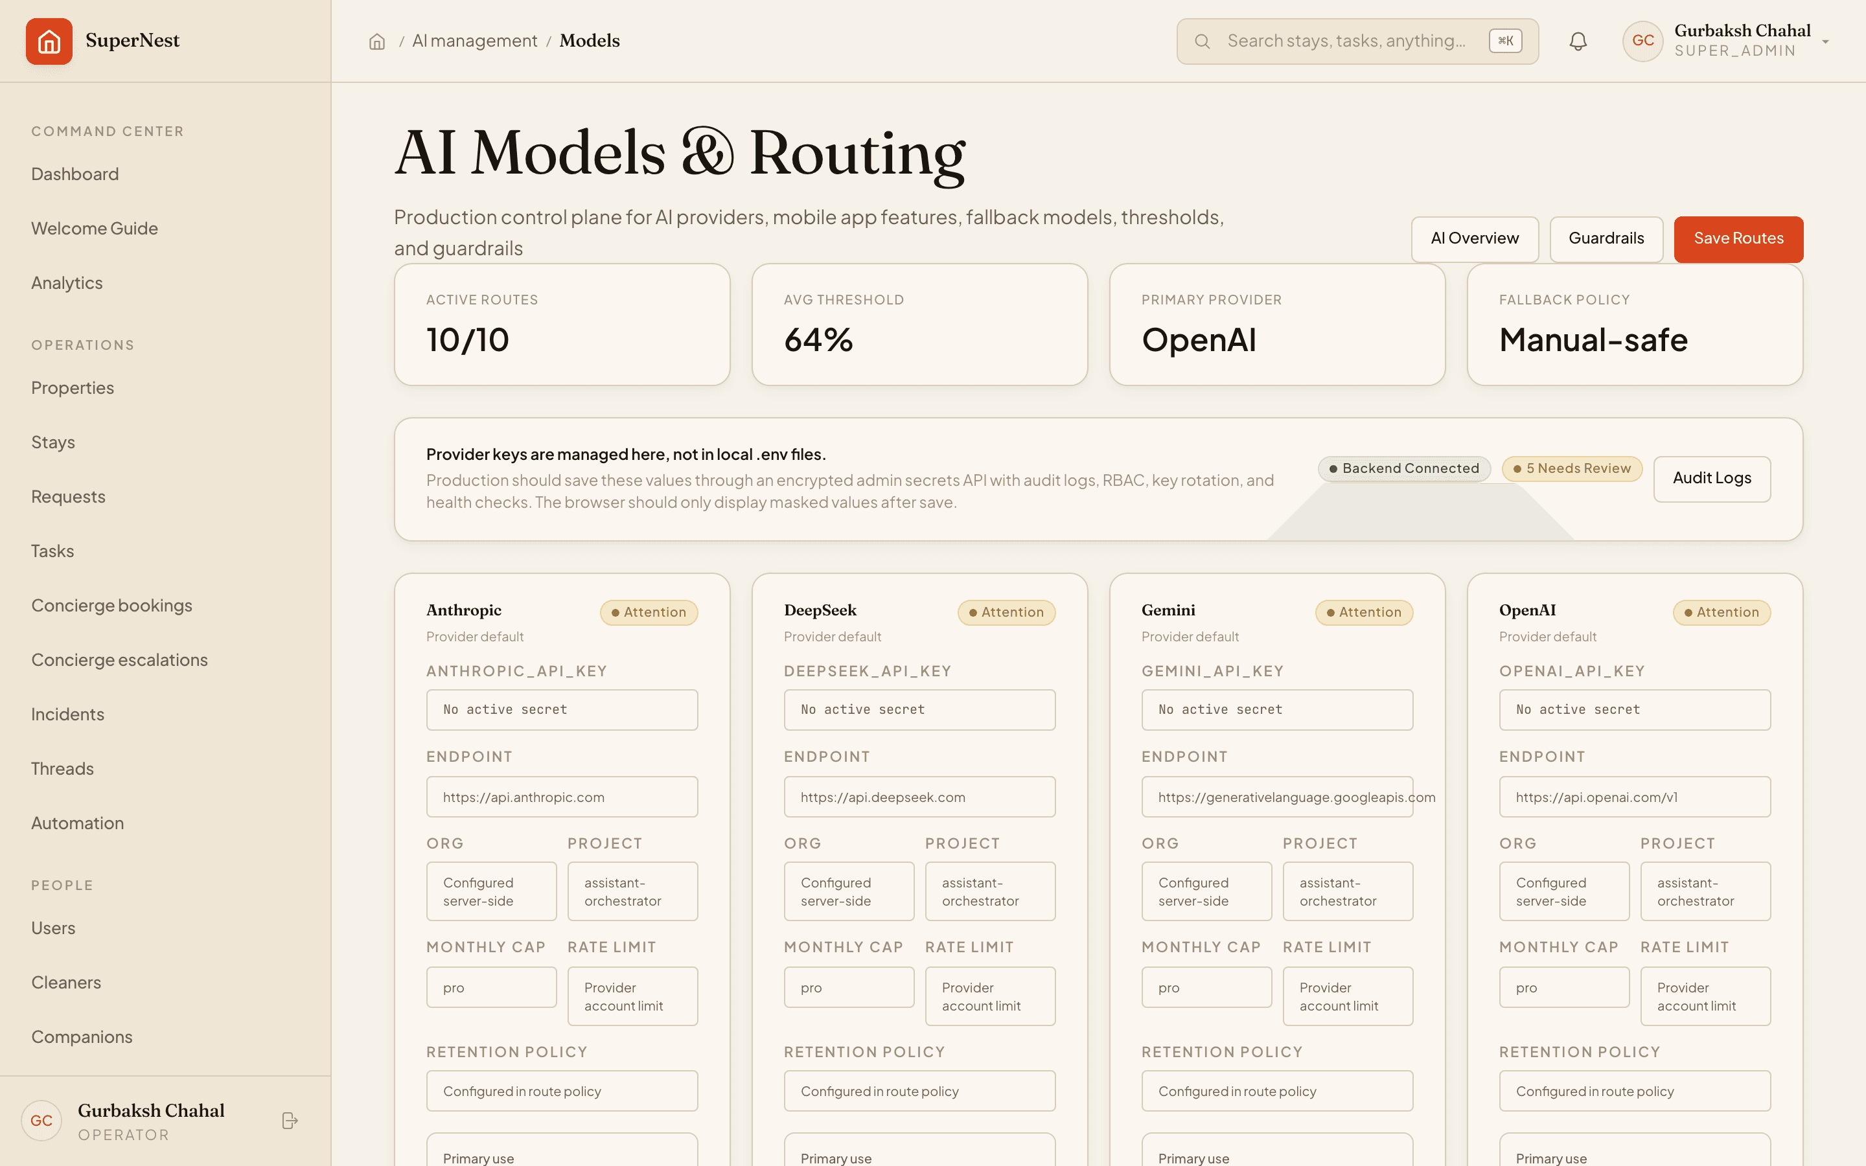Viewport: 1866px width, 1166px height.
Task: Open Cleaners in sidebar
Action: (x=66, y=983)
